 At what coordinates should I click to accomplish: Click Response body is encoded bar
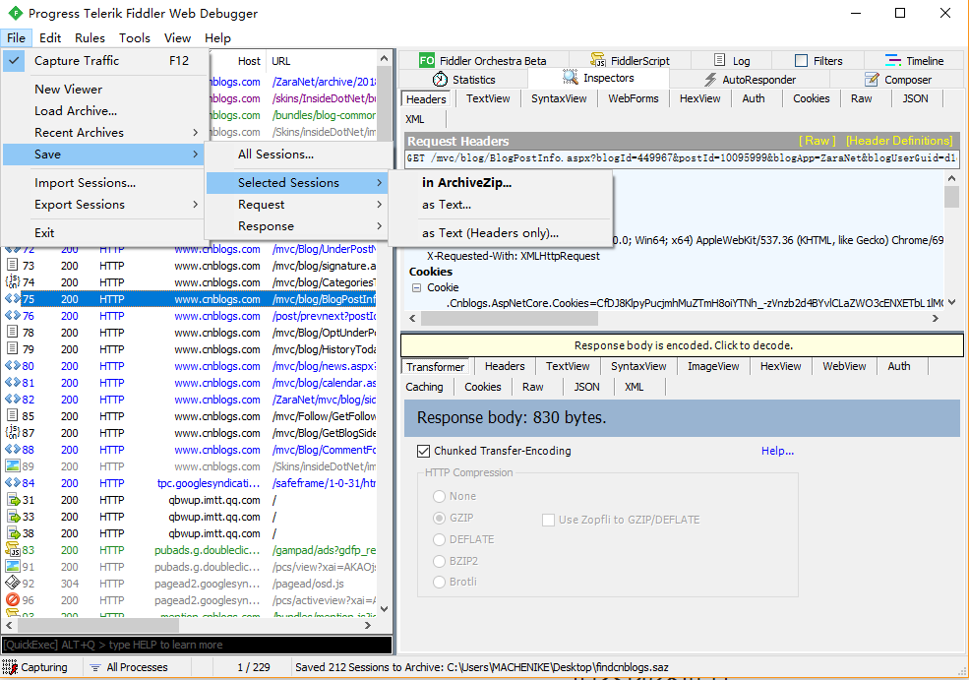(683, 345)
